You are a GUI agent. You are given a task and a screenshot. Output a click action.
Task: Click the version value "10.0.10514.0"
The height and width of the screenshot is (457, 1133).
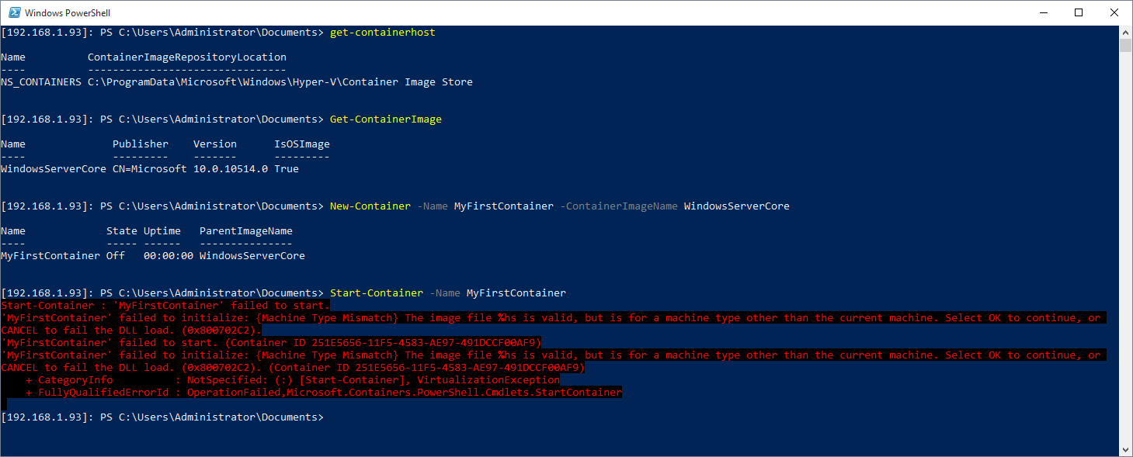click(231, 169)
